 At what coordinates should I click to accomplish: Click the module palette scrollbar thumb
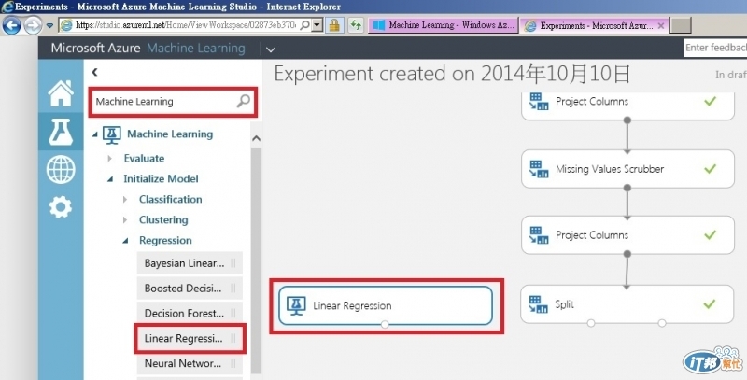coord(256,260)
